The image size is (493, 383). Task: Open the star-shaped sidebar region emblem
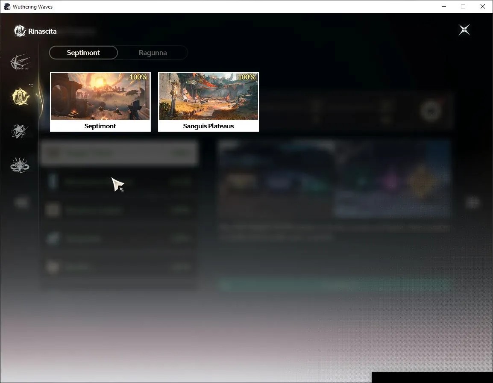point(20,131)
